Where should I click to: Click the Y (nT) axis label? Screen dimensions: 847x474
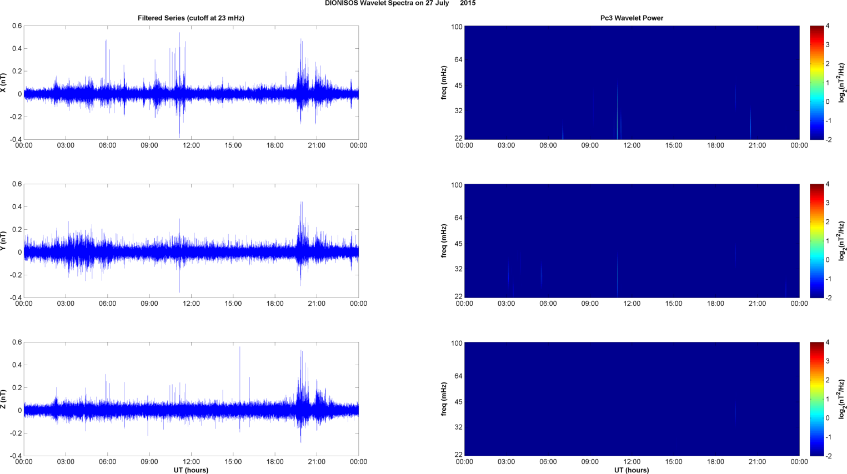[4, 241]
